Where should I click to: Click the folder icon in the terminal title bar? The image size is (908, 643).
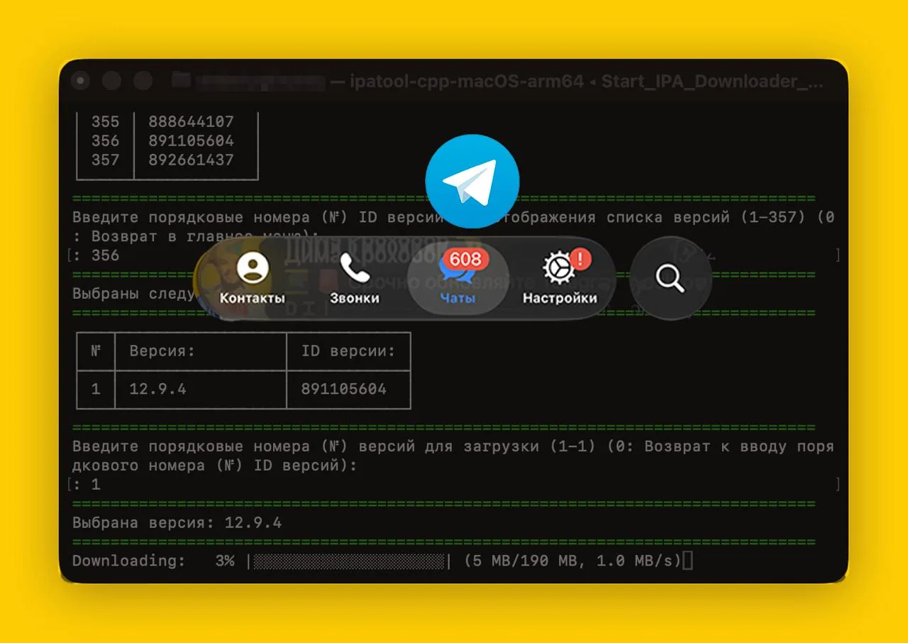pos(182,81)
